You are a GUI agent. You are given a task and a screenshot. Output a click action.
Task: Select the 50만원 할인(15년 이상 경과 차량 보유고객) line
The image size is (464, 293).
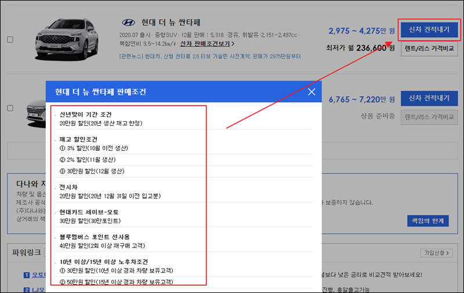[x=117, y=282]
